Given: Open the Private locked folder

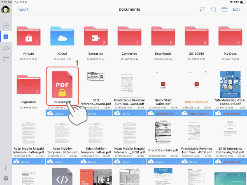Looking at the screenshot, I should 28,36.
